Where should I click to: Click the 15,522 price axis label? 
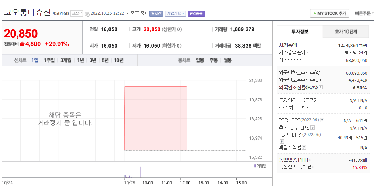(256, 157)
